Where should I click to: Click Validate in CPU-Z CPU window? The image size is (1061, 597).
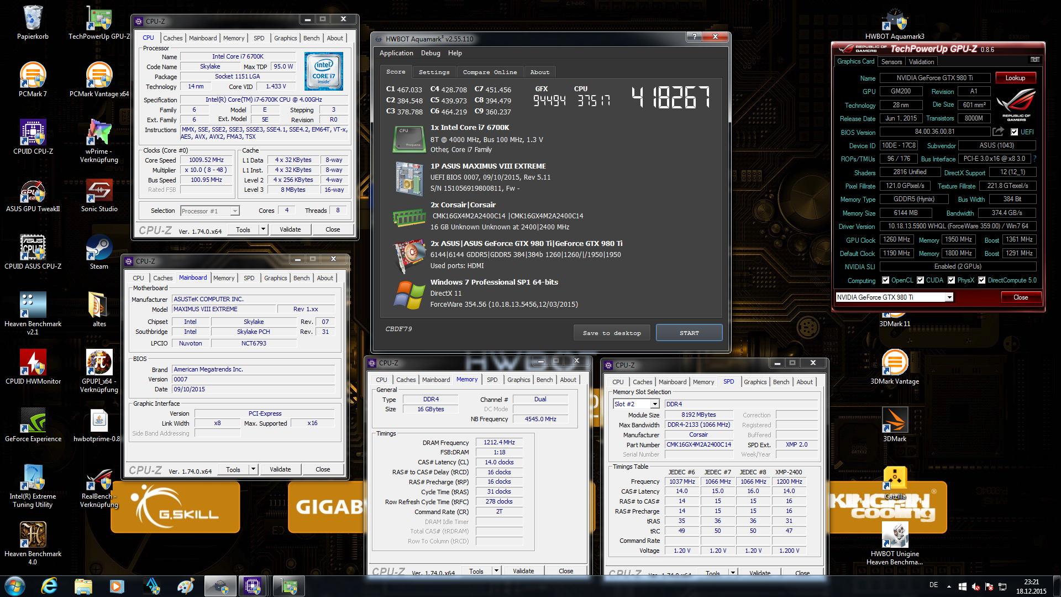point(290,229)
